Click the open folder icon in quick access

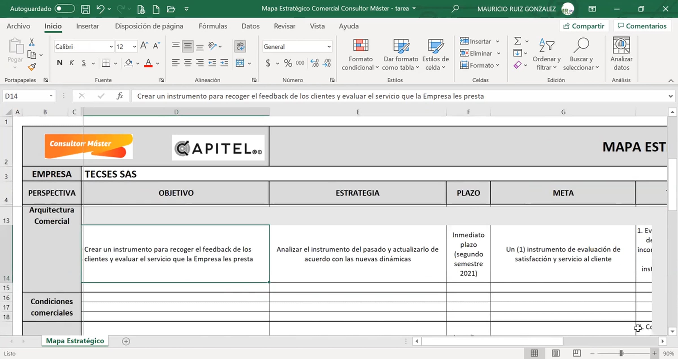pos(171,9)
